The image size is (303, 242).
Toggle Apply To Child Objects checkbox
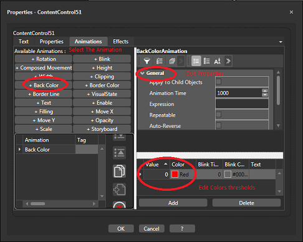pos(218,82)
